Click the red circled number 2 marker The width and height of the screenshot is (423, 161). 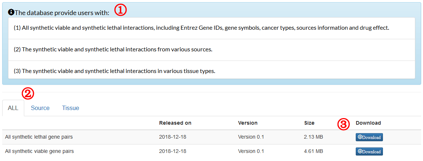point(28,94)
